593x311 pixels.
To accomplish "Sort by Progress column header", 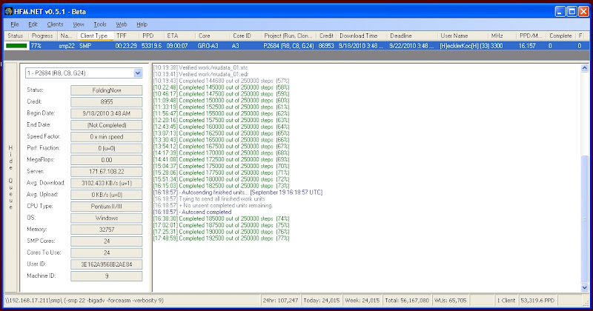I will [x=42, y=36].
